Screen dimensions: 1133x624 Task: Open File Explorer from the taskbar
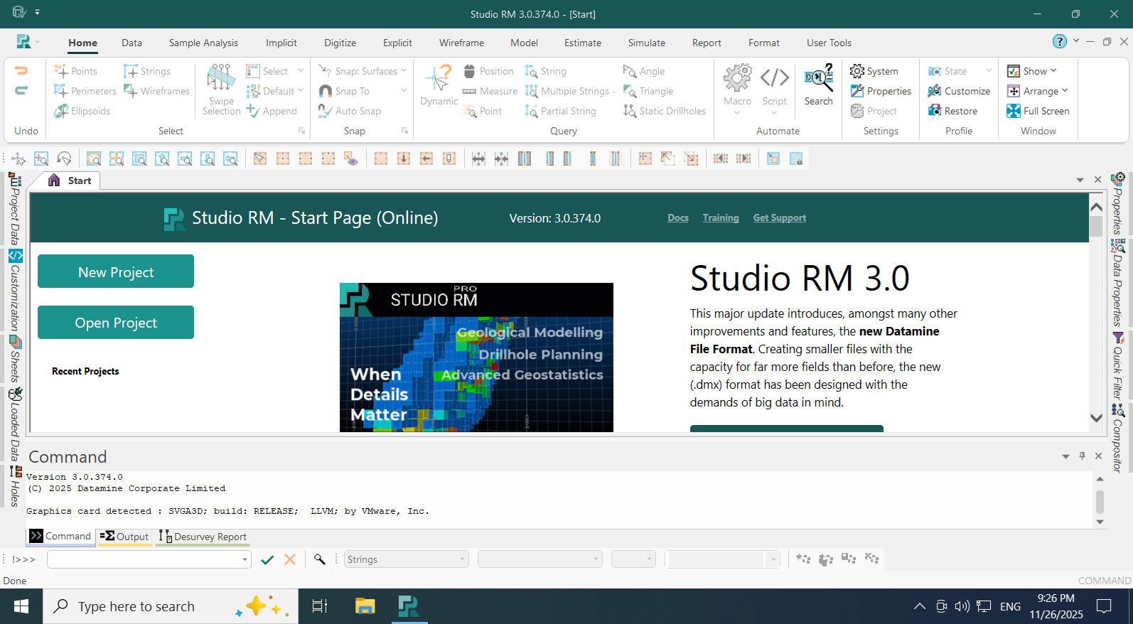pyautogui.click(x=365, y=606)
